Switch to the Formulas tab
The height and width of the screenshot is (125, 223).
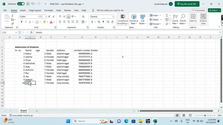click(49, 10)
